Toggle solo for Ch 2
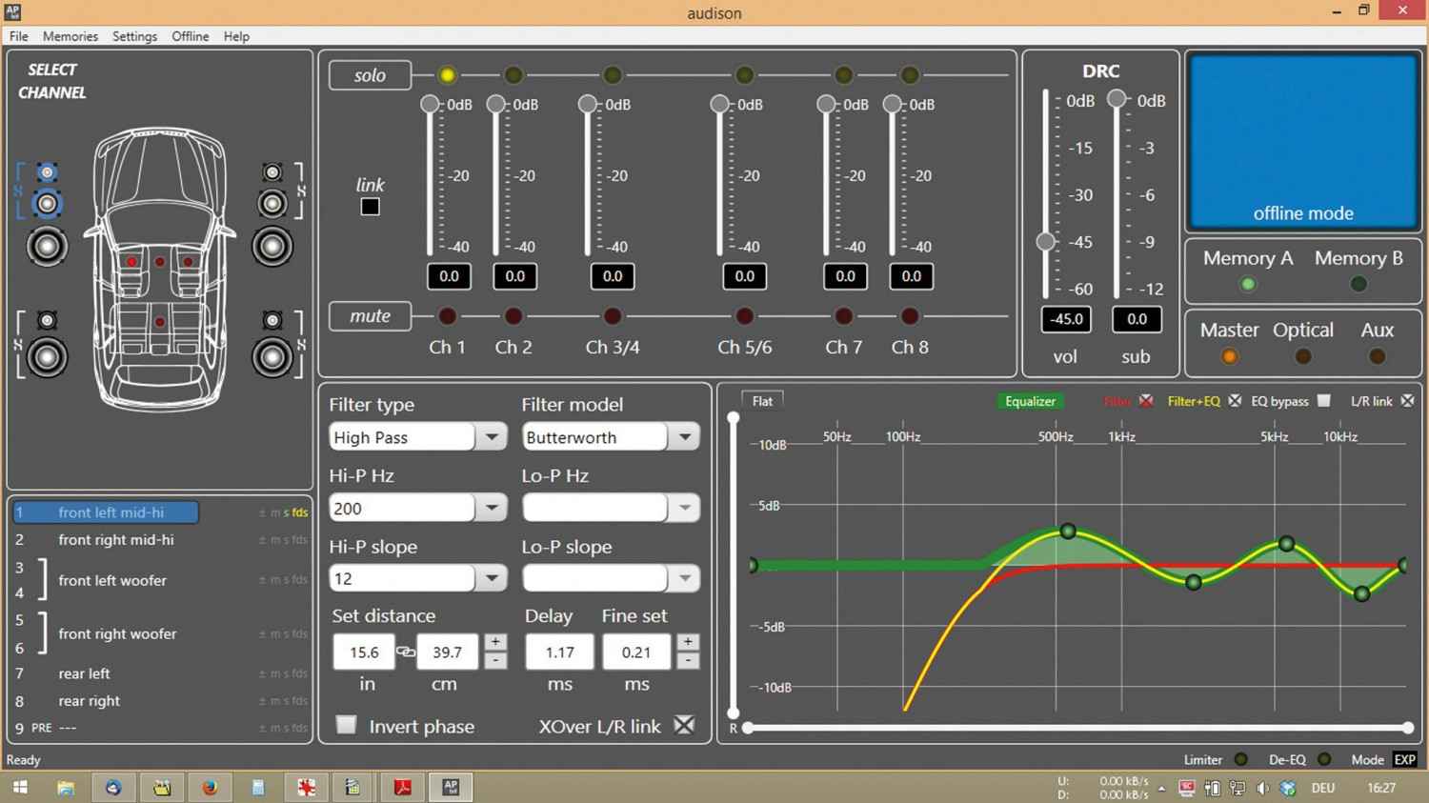Viewport: 1429px width, 803px height. tap(513, 75)
